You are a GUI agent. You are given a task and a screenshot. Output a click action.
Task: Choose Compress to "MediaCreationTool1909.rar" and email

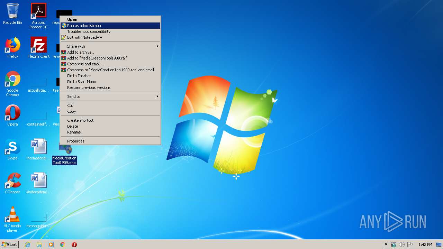coord(110,70)
